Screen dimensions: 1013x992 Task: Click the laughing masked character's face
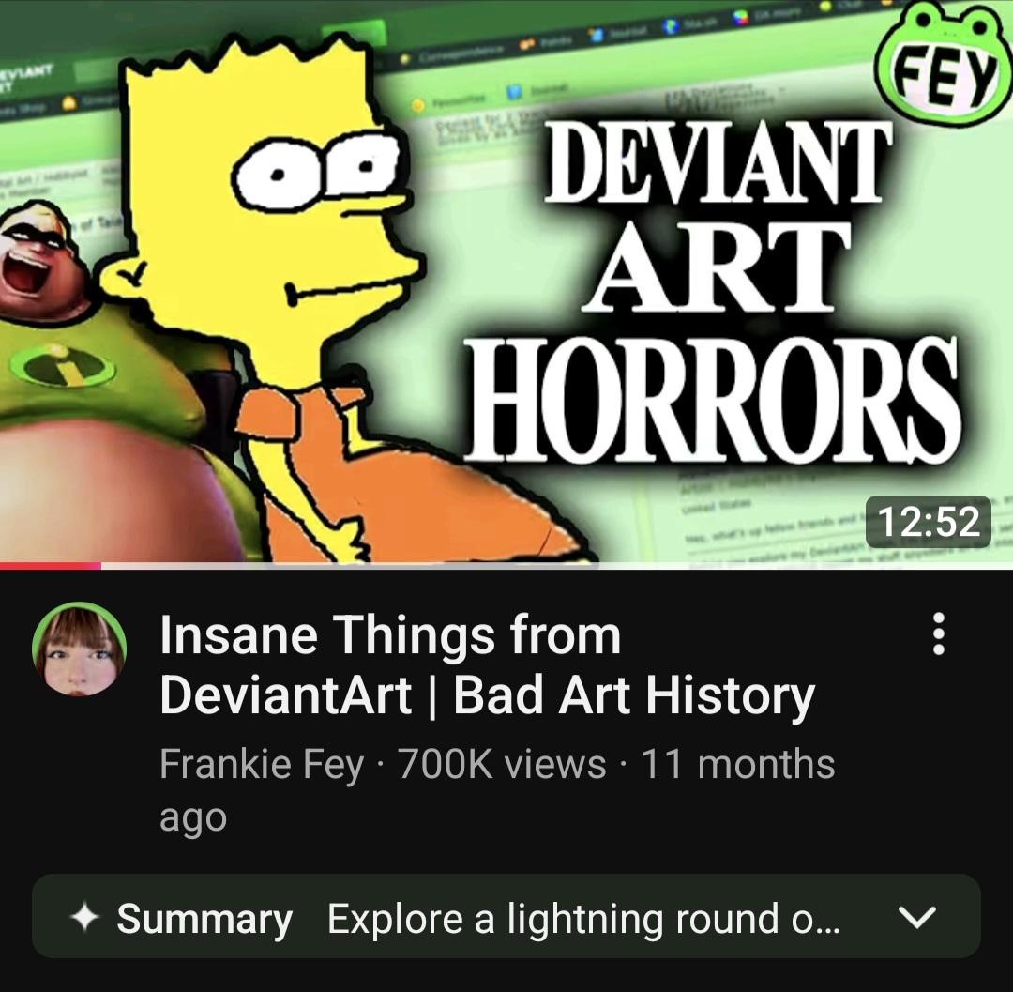34,257
